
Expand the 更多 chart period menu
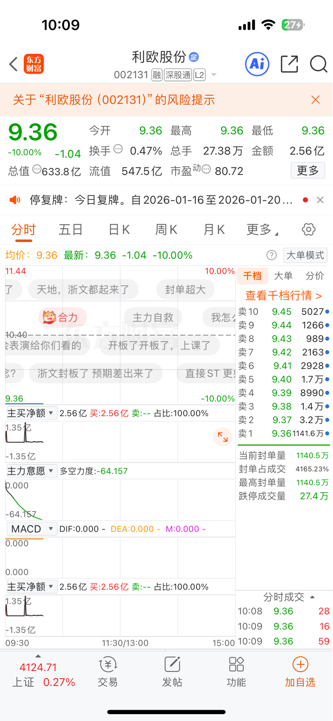click(x=262, y=230)
